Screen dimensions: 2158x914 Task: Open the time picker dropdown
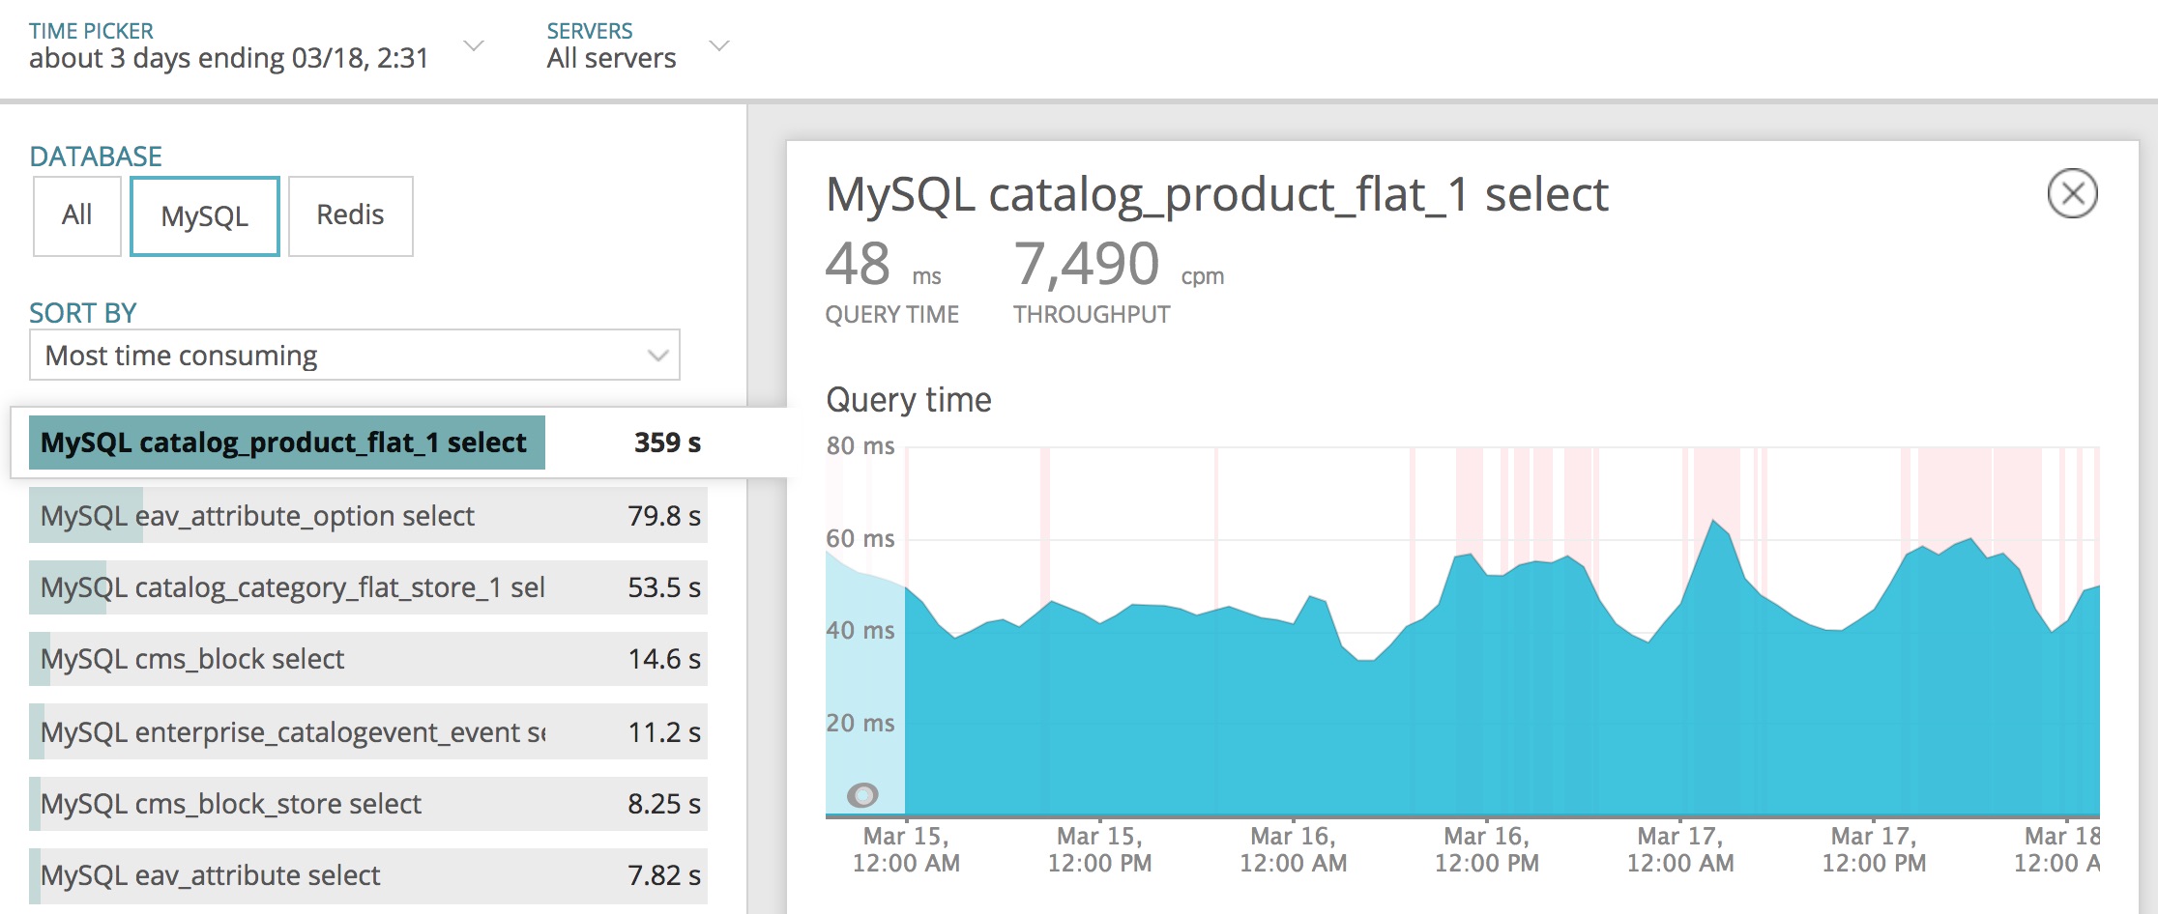(473, 44)
